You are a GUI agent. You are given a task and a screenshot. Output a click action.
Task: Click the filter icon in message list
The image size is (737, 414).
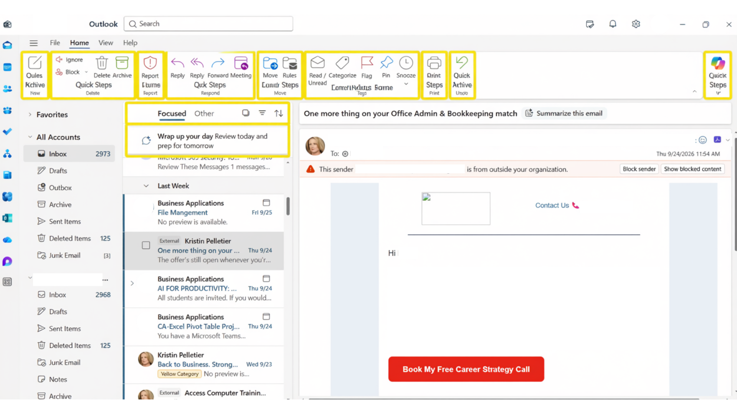[262, 113]
